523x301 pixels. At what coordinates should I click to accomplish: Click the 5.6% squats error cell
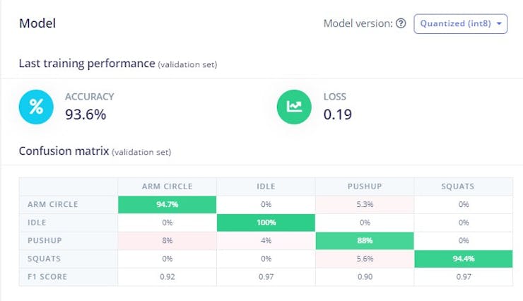point(365,258)
